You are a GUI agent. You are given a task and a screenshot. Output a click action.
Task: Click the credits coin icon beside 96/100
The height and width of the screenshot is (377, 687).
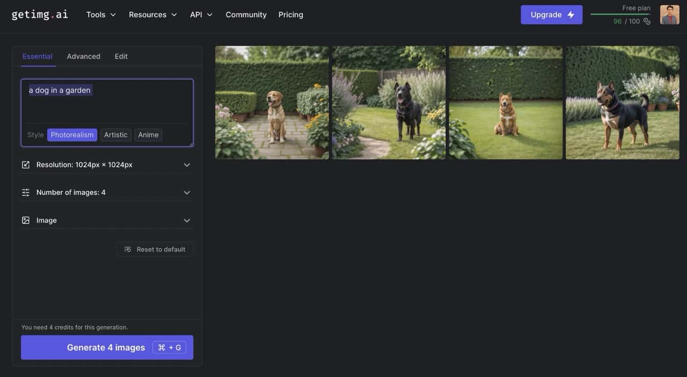click(647, 21)
